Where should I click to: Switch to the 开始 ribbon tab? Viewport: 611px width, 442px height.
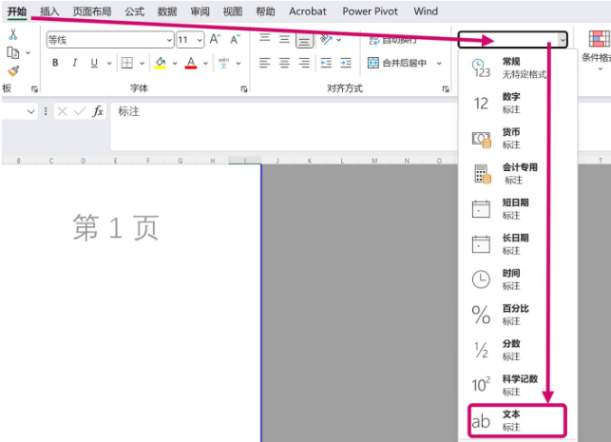[x=17, y=11]
